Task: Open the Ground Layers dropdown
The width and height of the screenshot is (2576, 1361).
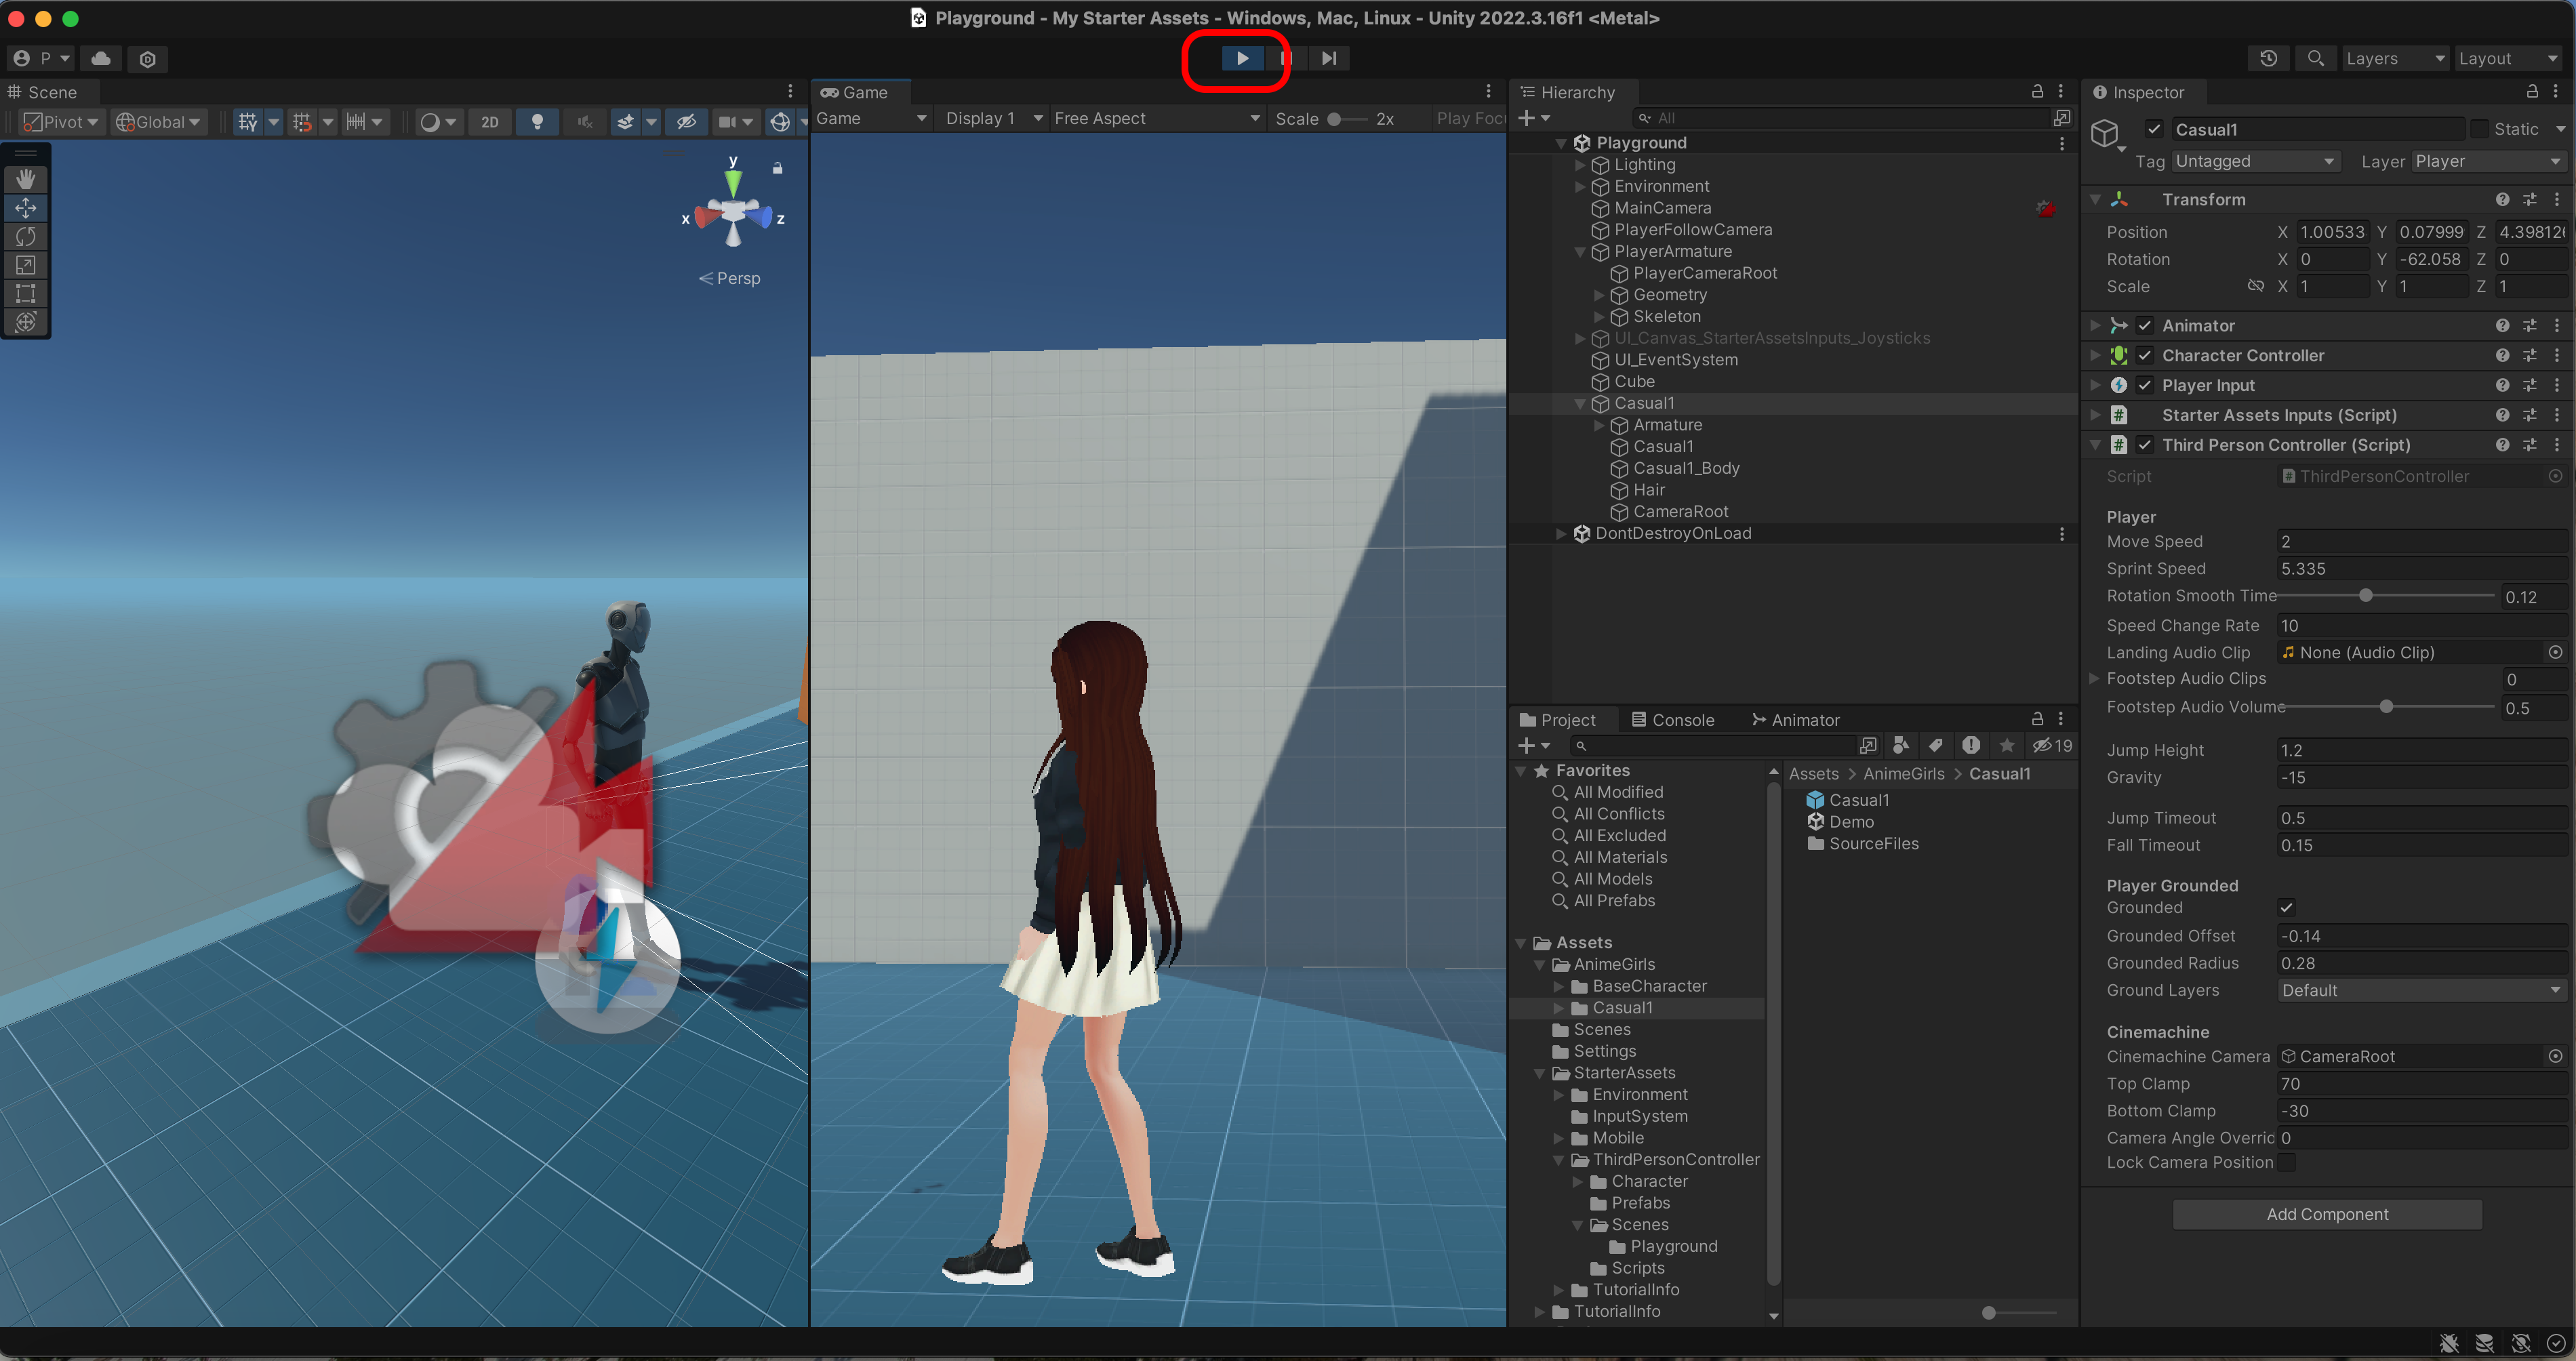Action: [2421, 990]
